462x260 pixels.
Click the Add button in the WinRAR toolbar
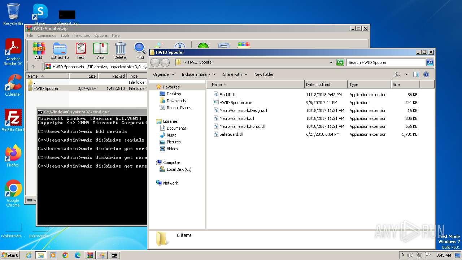(x=39, y=51)
